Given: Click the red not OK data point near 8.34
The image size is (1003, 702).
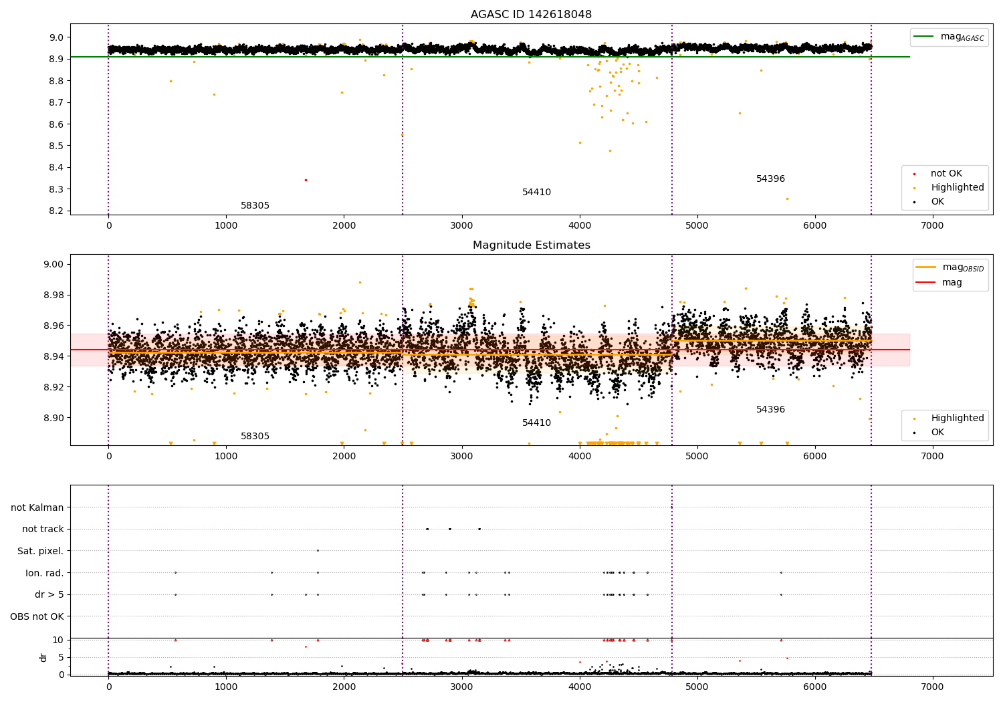Looking at the screenshot, I should point(306,180).
